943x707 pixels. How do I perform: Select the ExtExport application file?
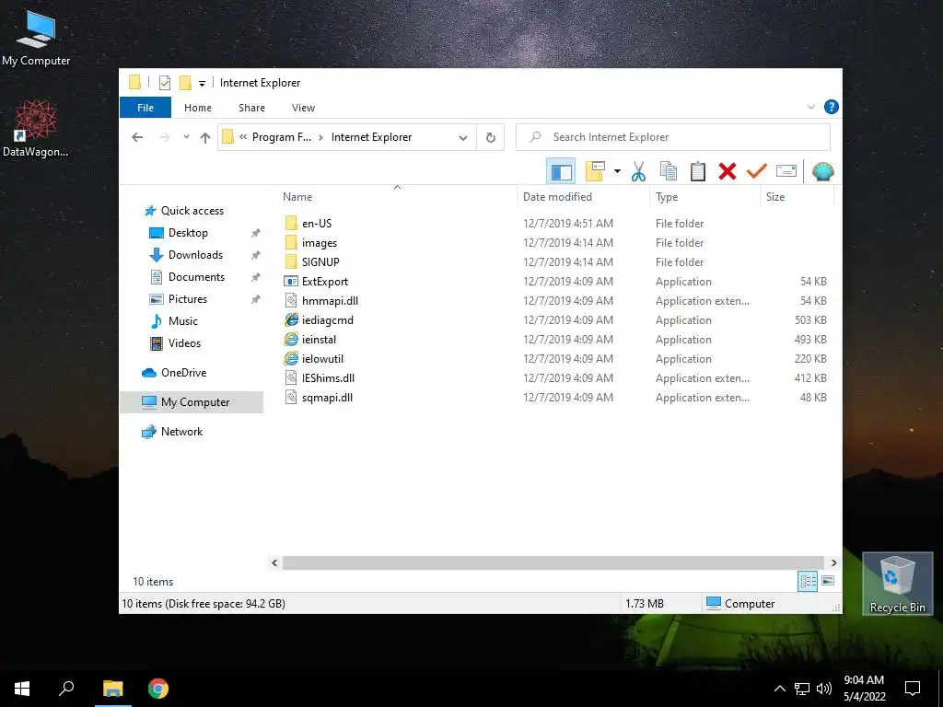pyautogui.click(x=325, y=282)
